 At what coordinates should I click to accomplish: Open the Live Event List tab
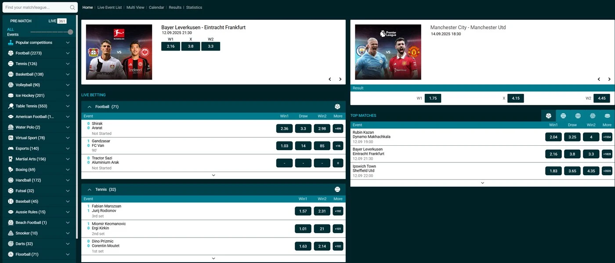pos(109,7)
